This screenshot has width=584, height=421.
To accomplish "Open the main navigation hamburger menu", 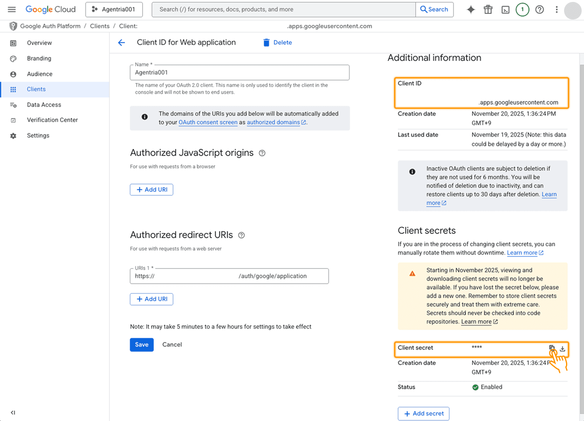I will coord(12,9).
